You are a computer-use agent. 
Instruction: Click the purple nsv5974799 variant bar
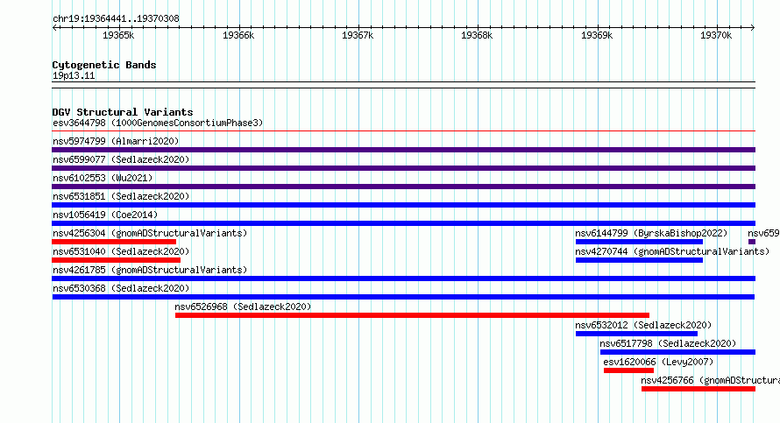click(403, 150)
